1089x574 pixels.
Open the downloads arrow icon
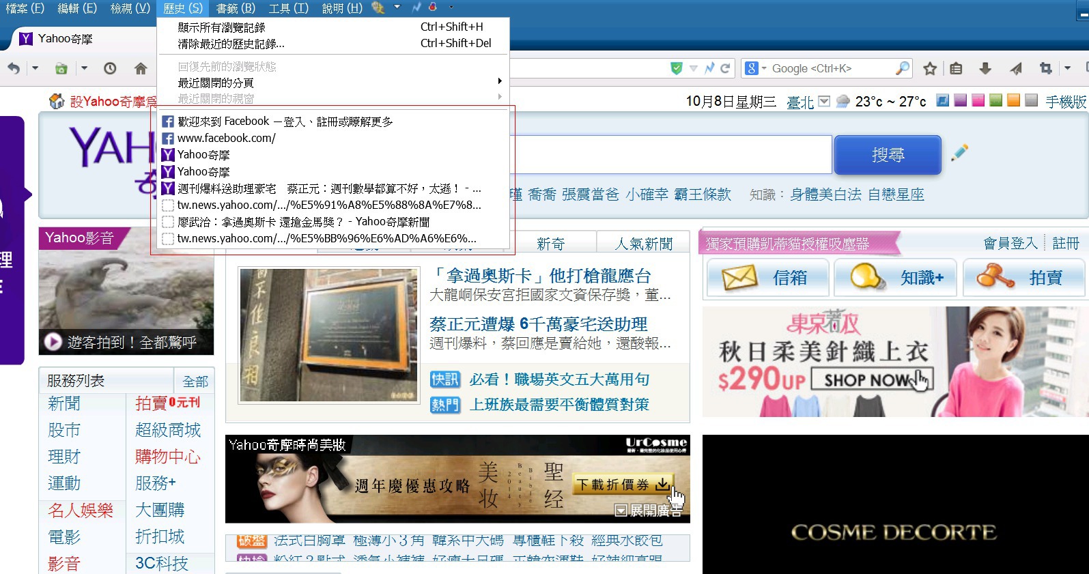click(985, 68)
